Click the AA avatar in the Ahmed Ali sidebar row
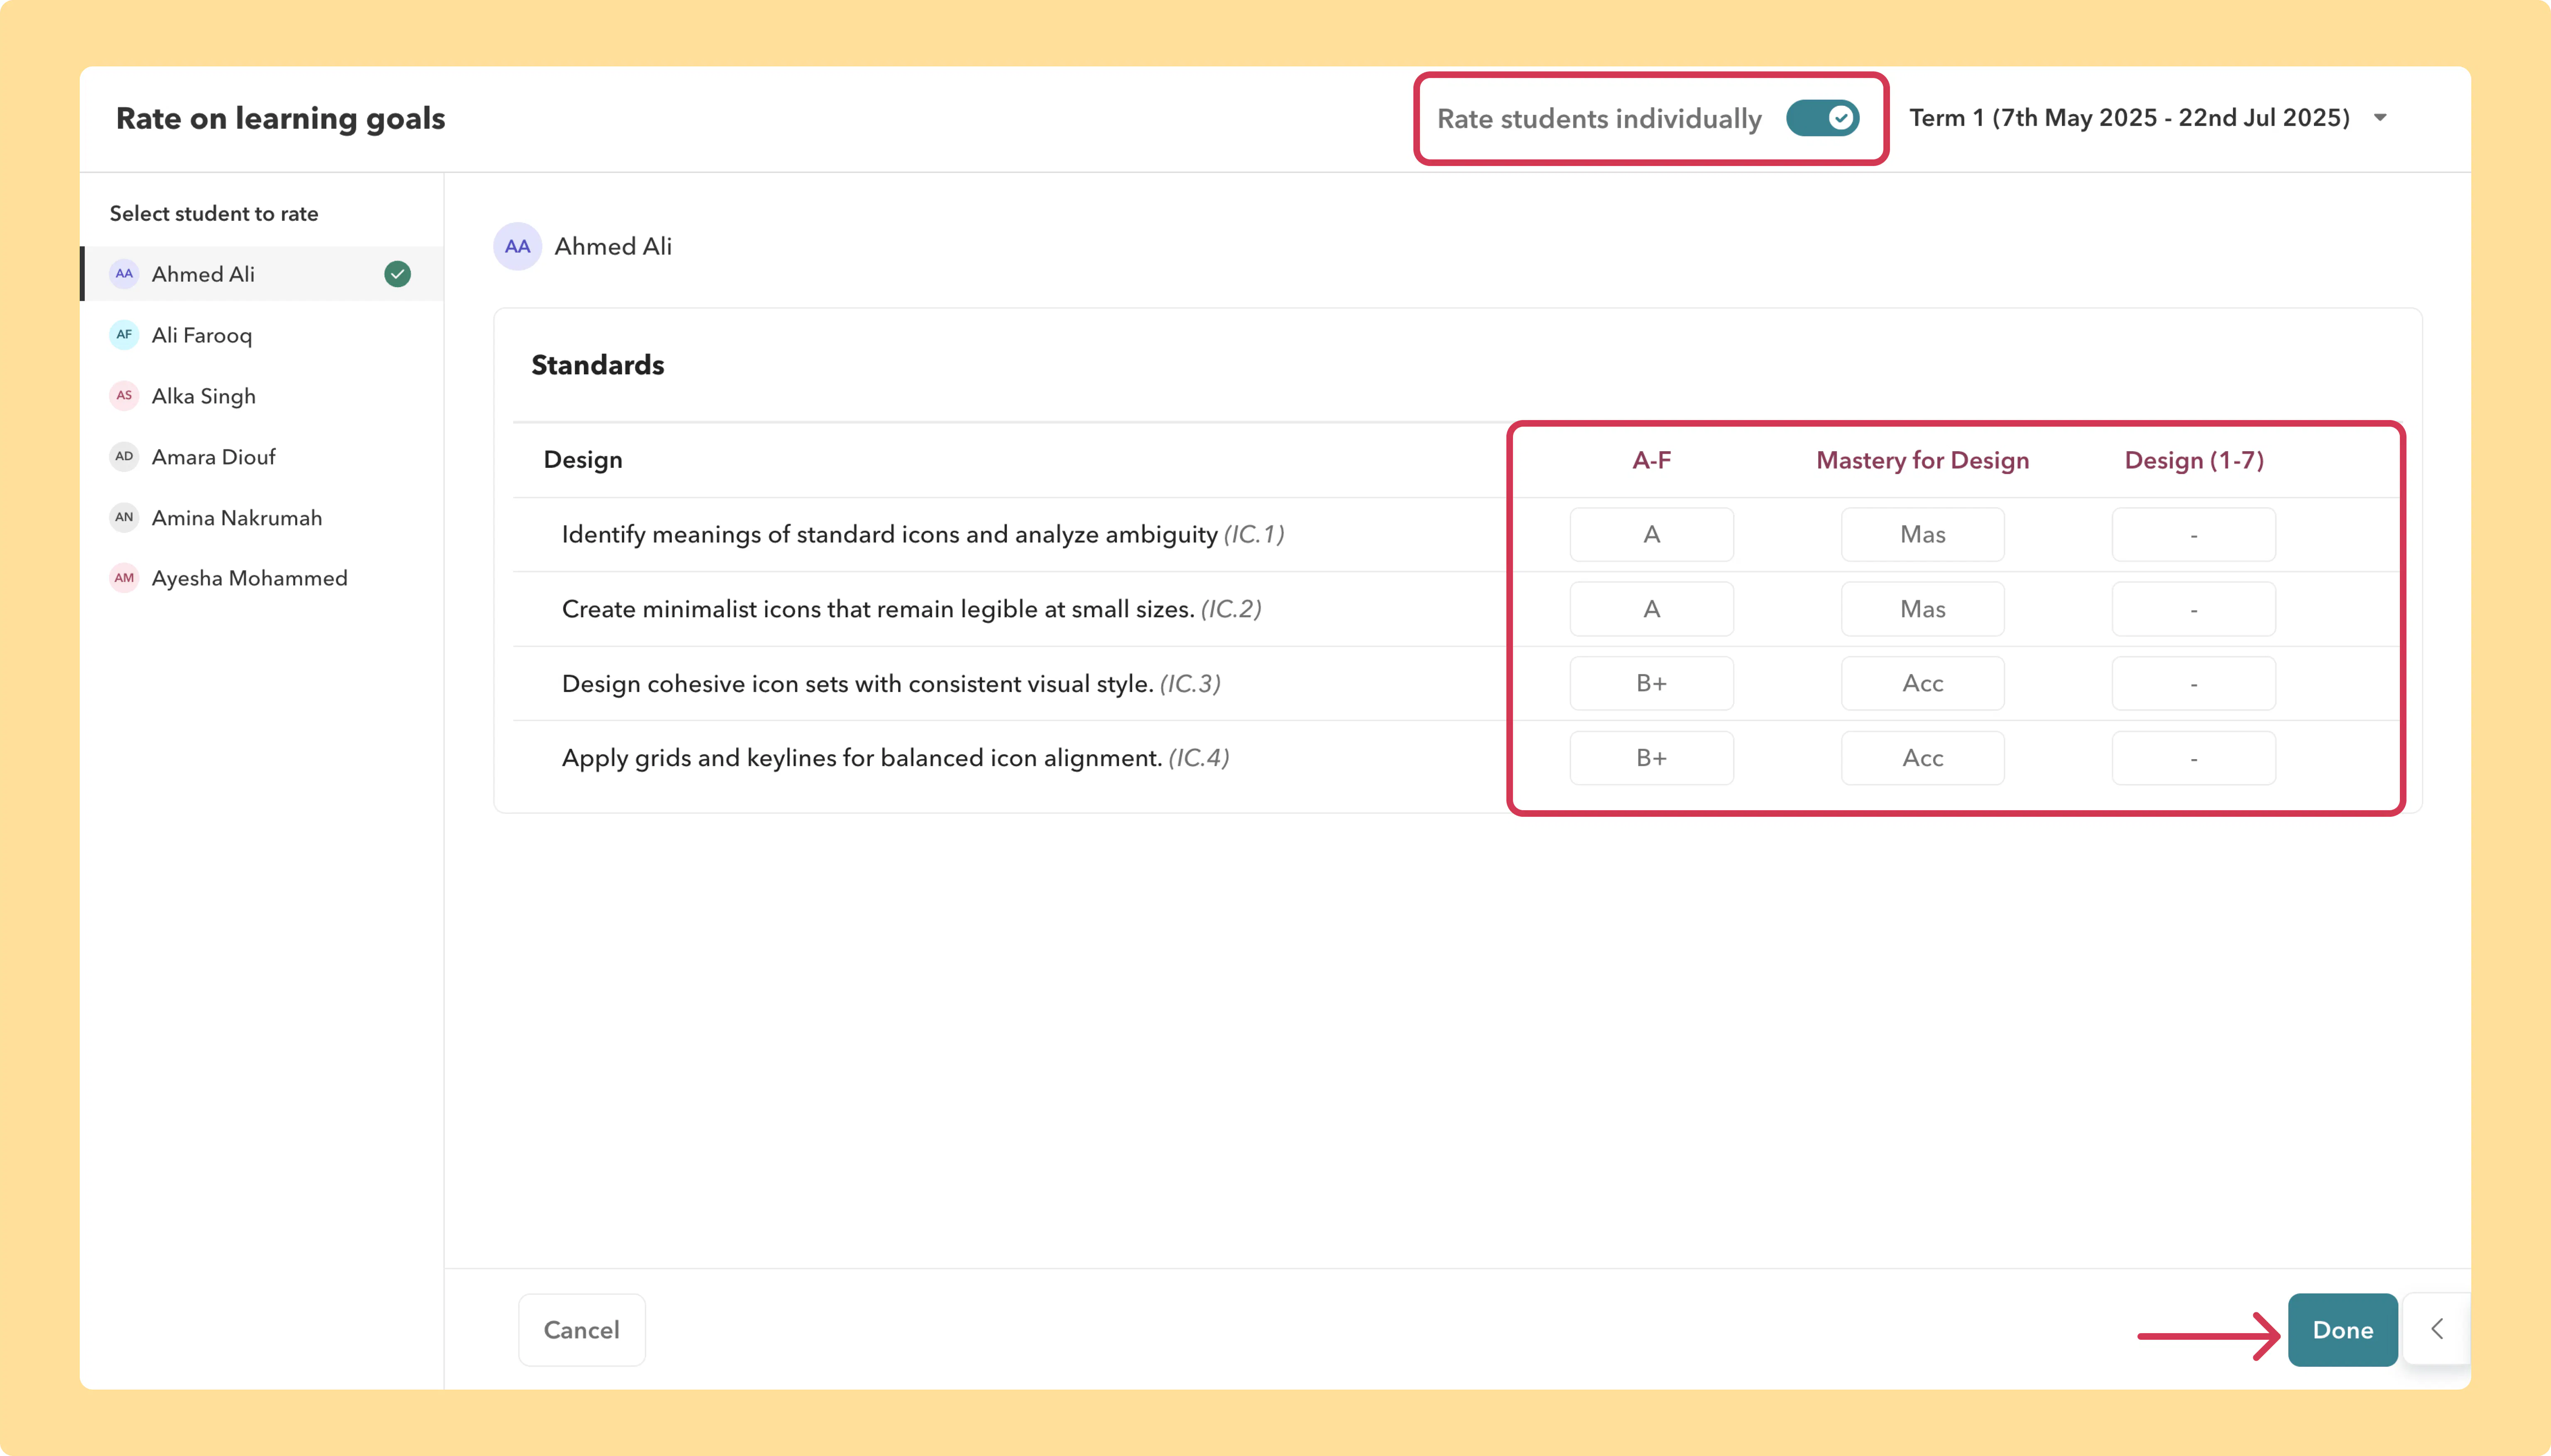 pyautogui.click(x=124, y=274)
